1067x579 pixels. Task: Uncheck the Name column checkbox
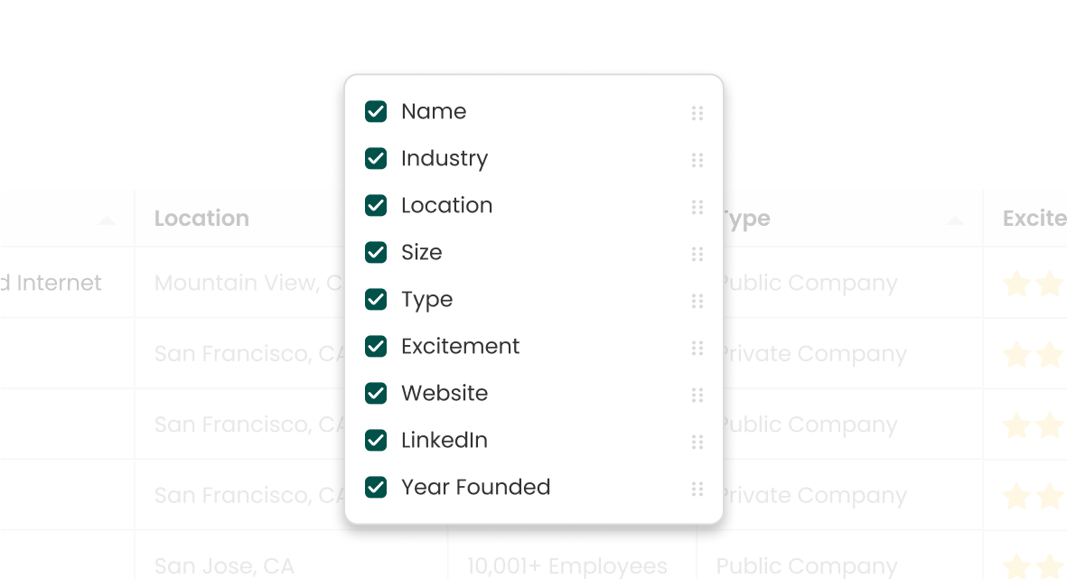(x=376, y=111)
